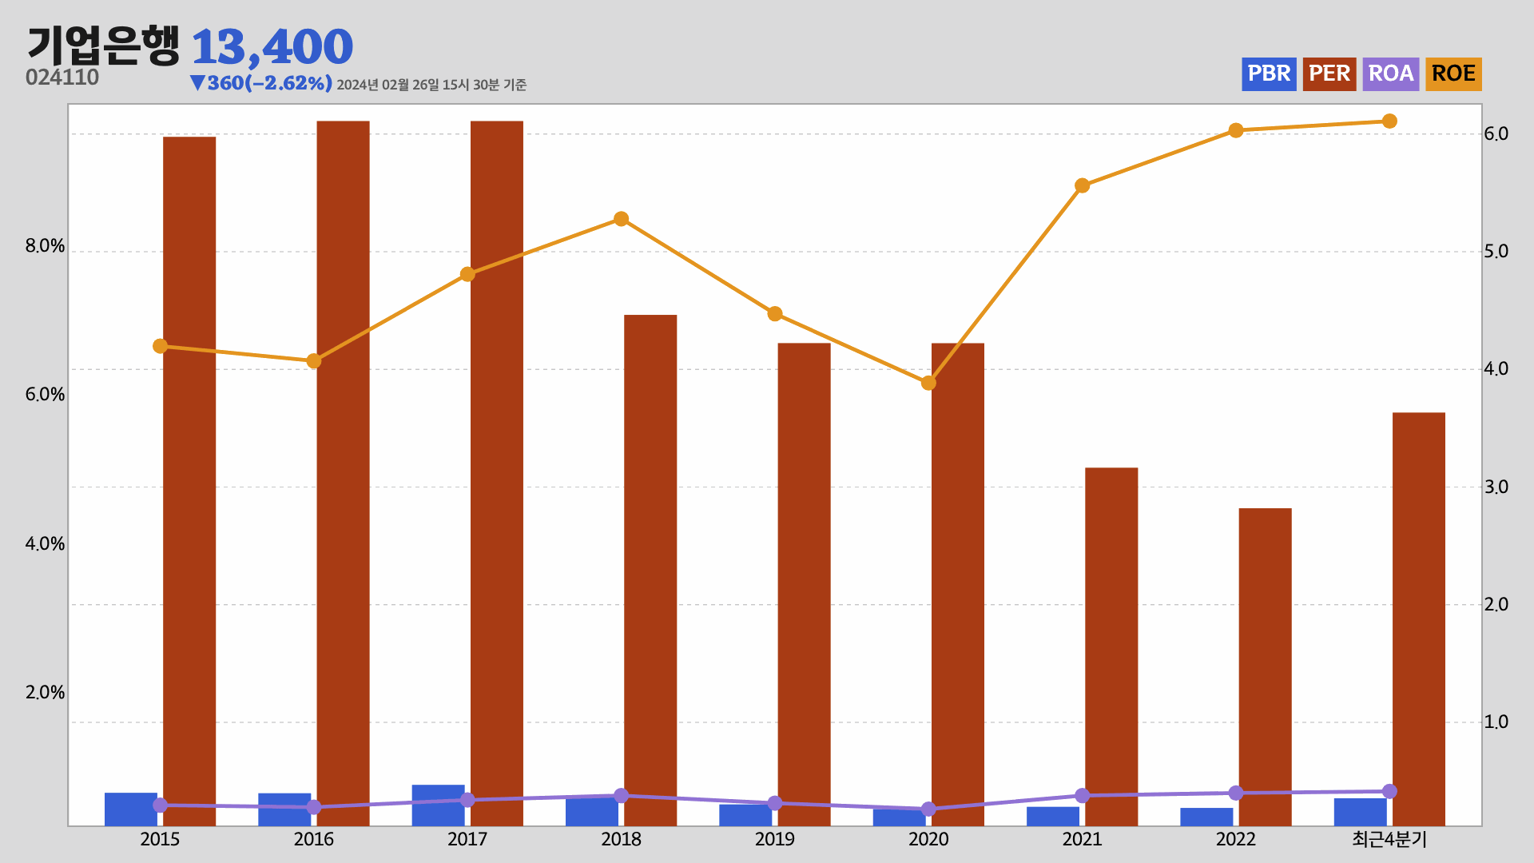Image resolution: width=1534 pixels, height=863 pixels.
Task: Click the 4.0% left axis label
Action: tap(45, 544)
